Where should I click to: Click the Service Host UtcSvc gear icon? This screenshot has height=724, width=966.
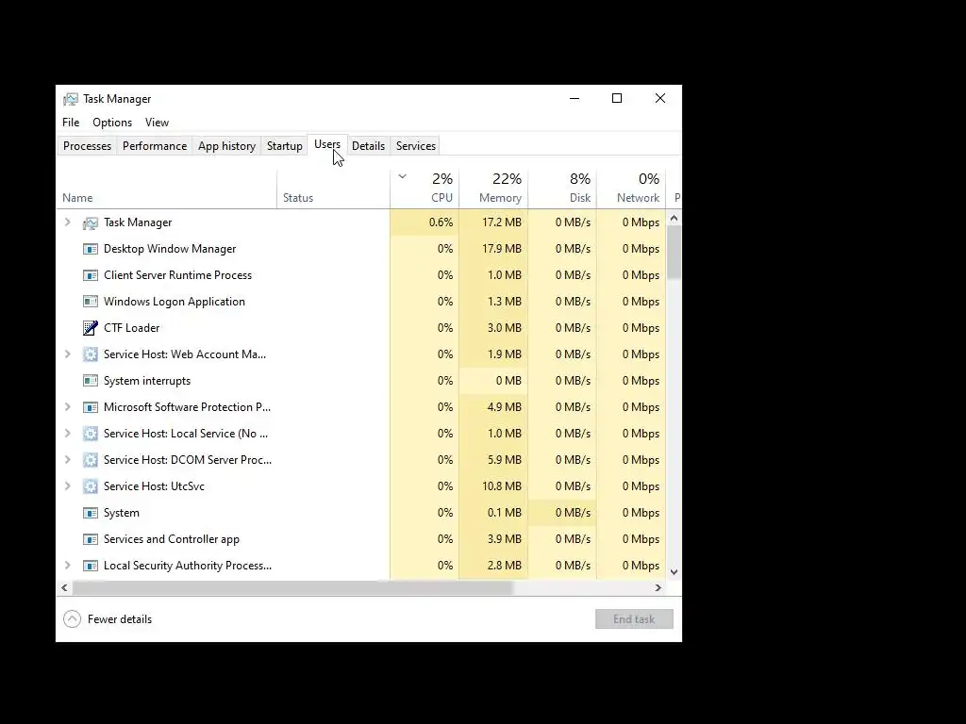pyautogui.click(x=91, y=486)
